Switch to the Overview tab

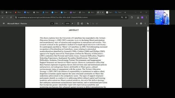55,12
